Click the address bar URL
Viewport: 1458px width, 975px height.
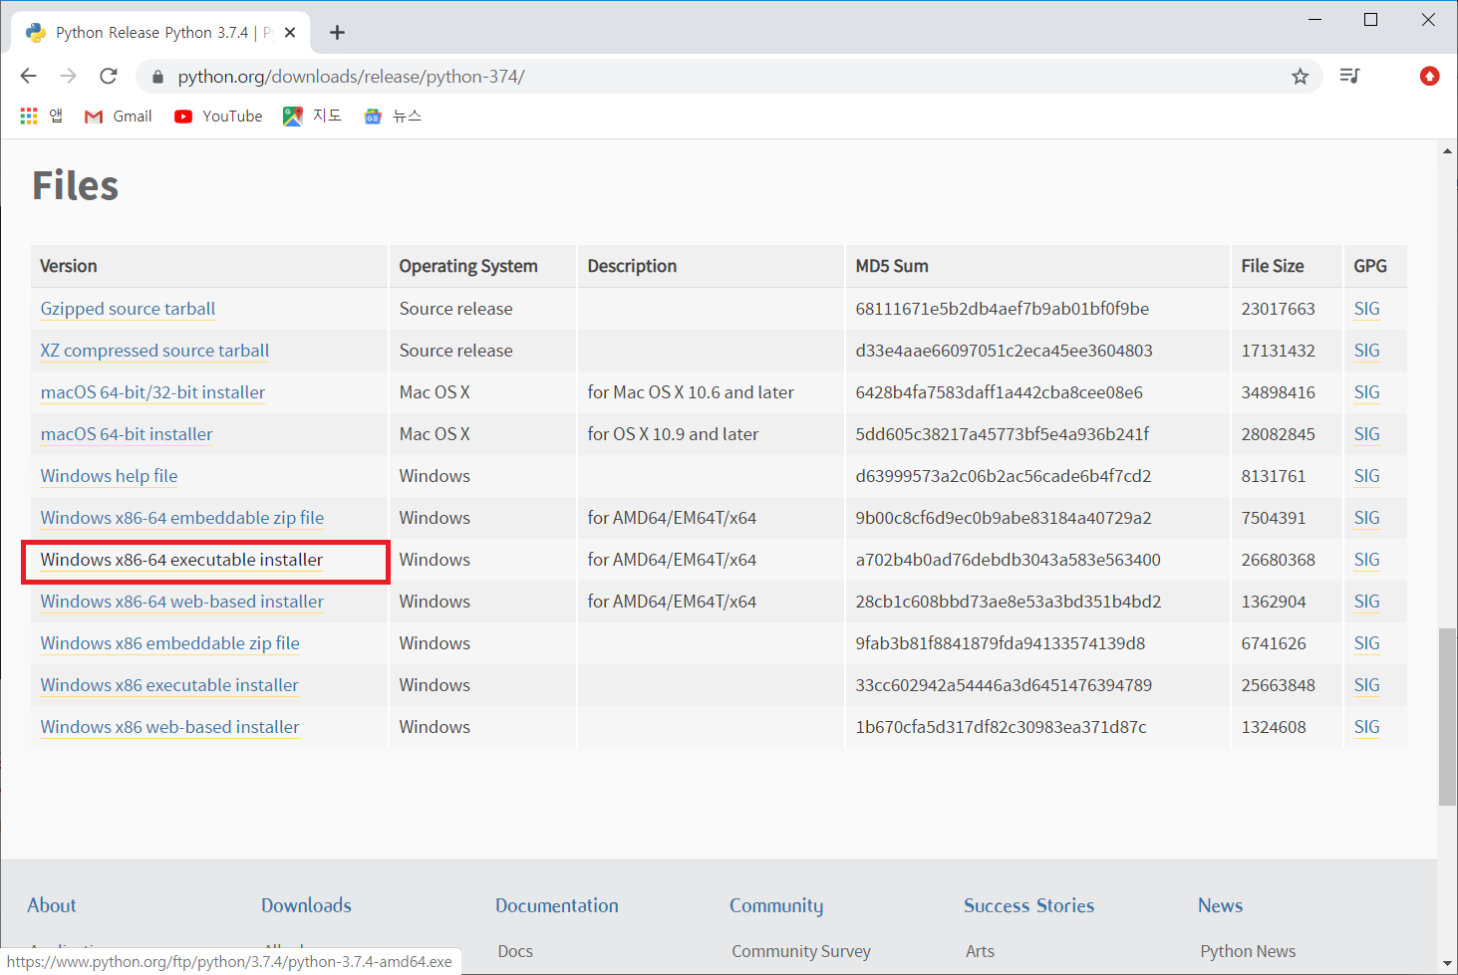point(351,77)
